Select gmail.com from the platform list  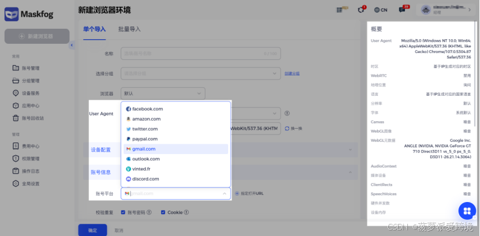coord(176,149)
